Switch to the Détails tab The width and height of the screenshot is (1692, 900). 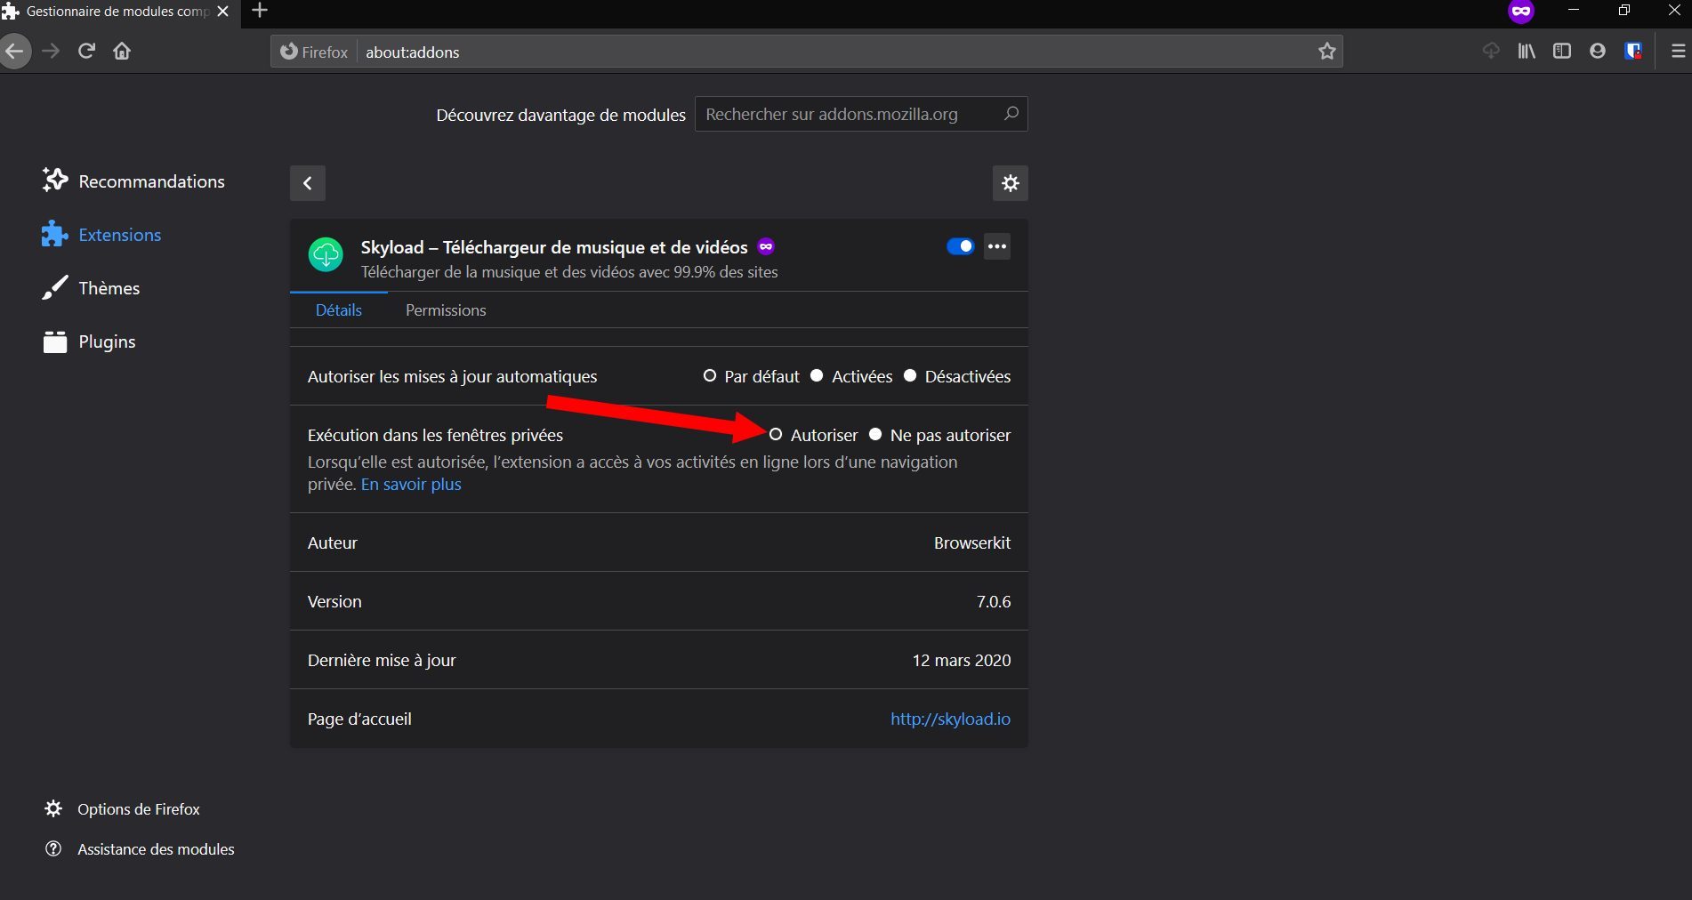pyautogui.click(x=339, y=310)
